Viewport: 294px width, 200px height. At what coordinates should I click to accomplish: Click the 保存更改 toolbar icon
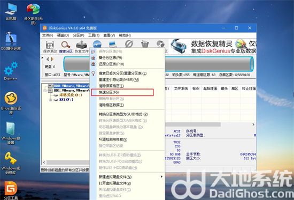tap(50, 47)
